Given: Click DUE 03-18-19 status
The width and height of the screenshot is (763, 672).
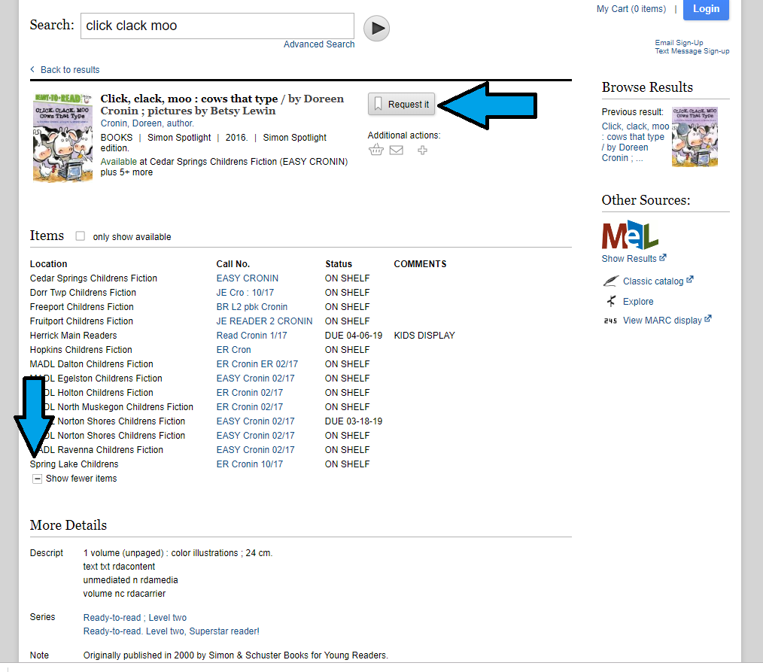Looking at the screenshot, I should [x=353, y=421].
